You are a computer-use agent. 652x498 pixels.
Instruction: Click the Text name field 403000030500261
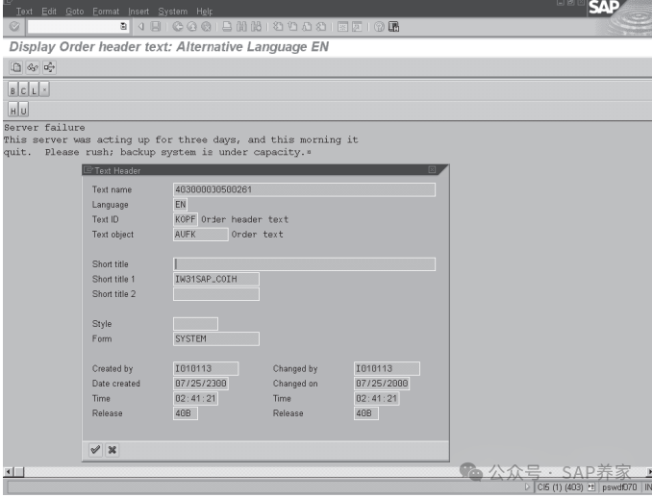(304, 189)
